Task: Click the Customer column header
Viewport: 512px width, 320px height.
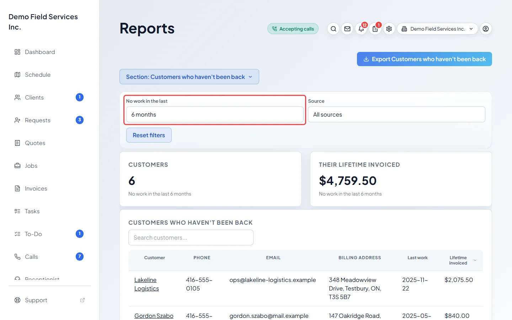Action: 155,258
